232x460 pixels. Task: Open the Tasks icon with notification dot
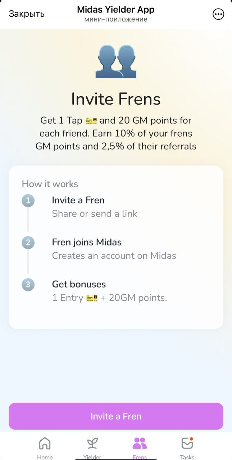[187, 443]
